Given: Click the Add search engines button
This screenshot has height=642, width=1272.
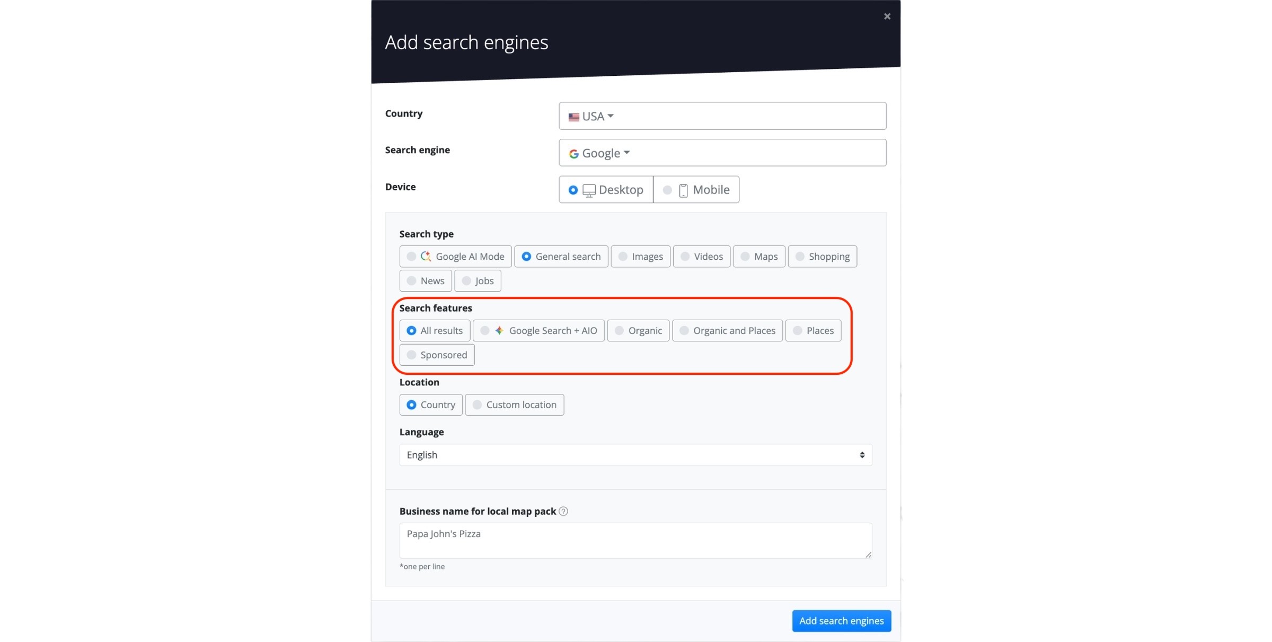Looking at the screenshot, I should [841, 621].
